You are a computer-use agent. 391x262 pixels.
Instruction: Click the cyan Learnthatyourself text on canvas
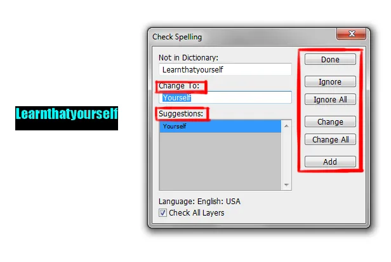[x=67, y=116]
